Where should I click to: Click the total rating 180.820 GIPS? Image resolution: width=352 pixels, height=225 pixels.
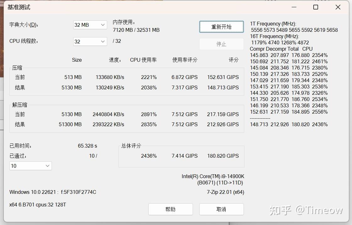[x=223, y=156]
